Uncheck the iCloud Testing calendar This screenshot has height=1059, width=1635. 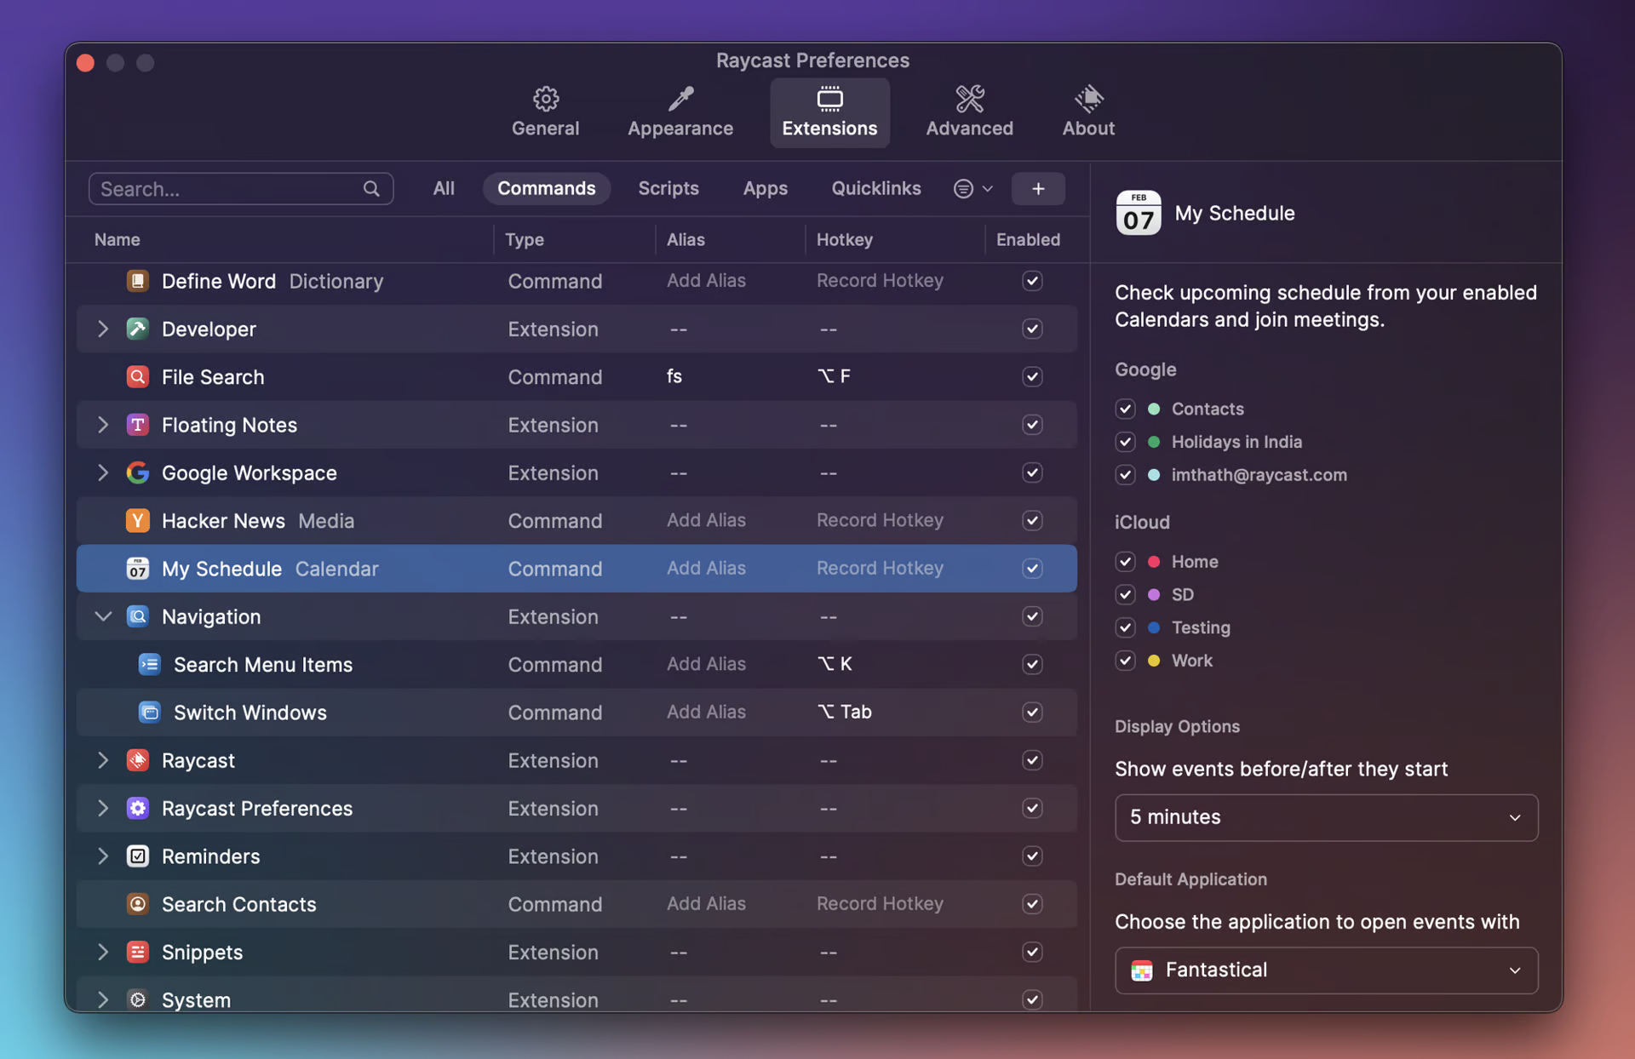point(1125,627)
